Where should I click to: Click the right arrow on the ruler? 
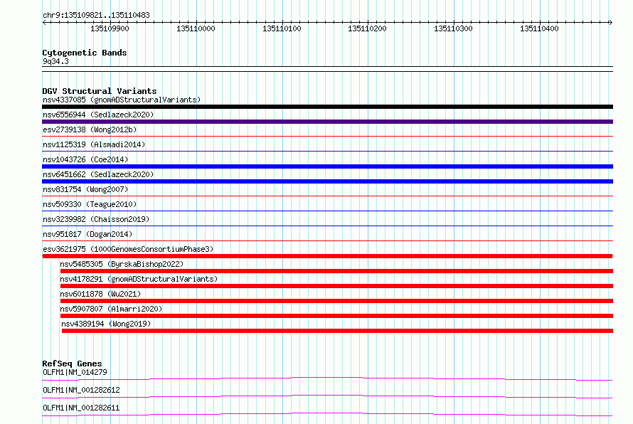tap(610, 22)
